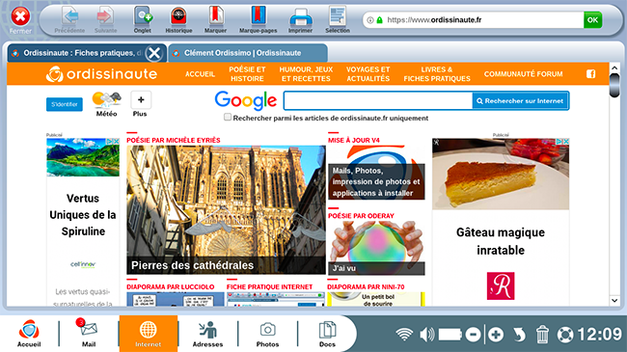Click the trash bin icon
Screen dimensions: 627x352
click(x=542, y=335)
